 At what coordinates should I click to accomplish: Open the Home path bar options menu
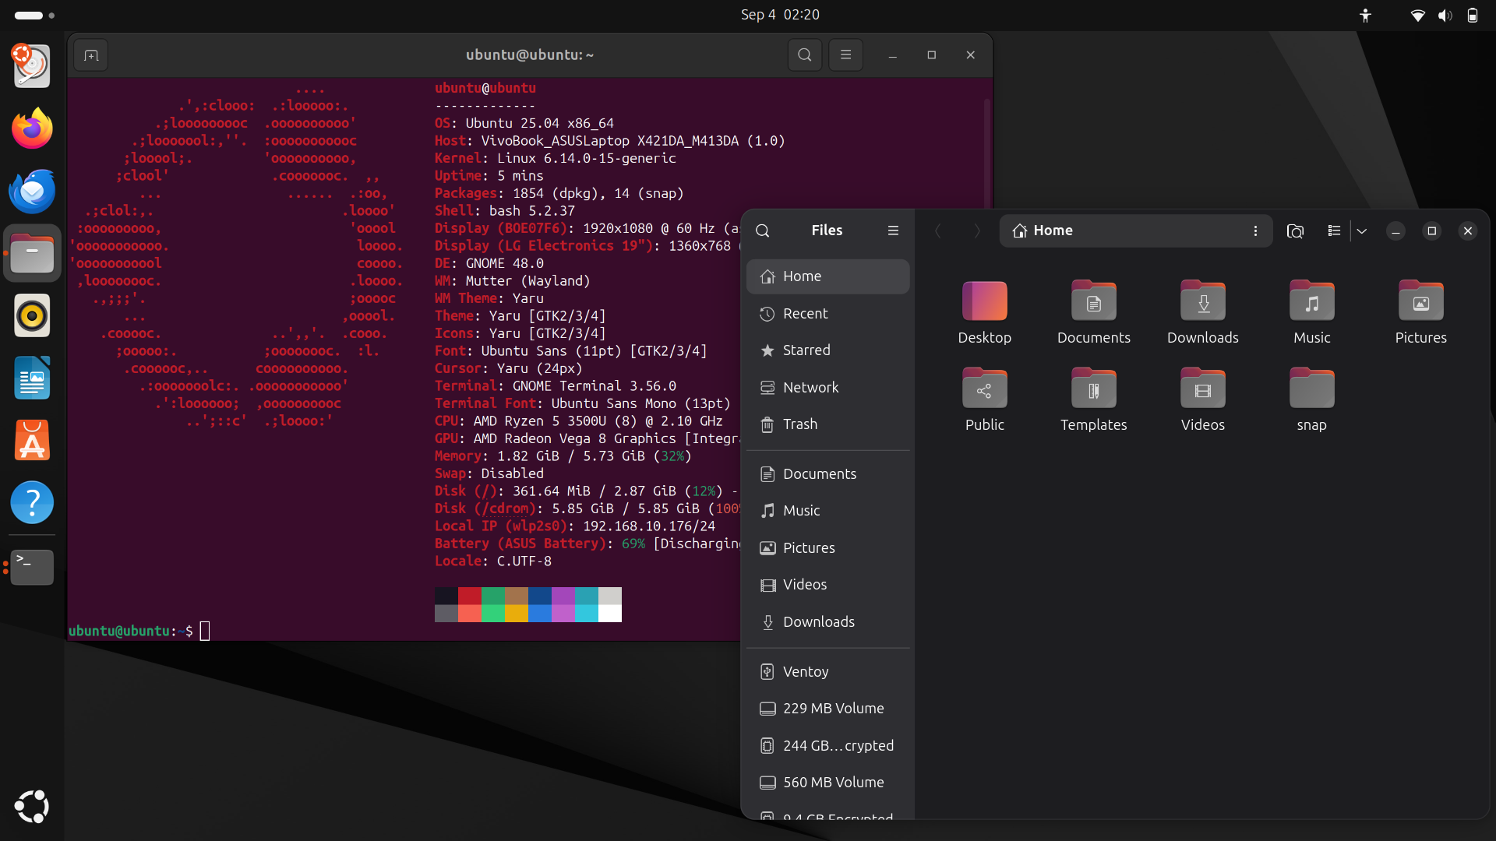point(1255,230)
